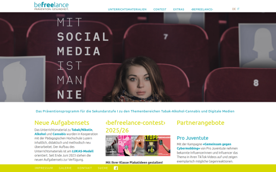Click the Partnerangebote heading
The height and width of the screenshot is (172, 276).
pyautogui.click(x=201, y=122)
